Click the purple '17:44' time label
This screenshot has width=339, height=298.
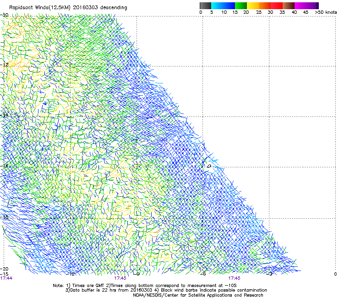pos(6,278)
